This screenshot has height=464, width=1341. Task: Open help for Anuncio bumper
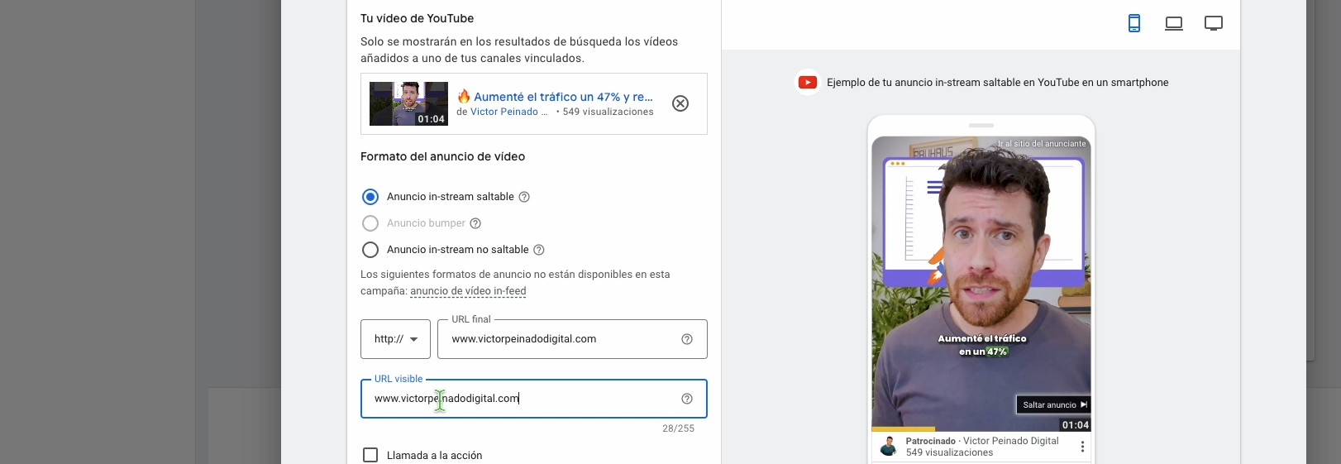(x=475, y=223)
